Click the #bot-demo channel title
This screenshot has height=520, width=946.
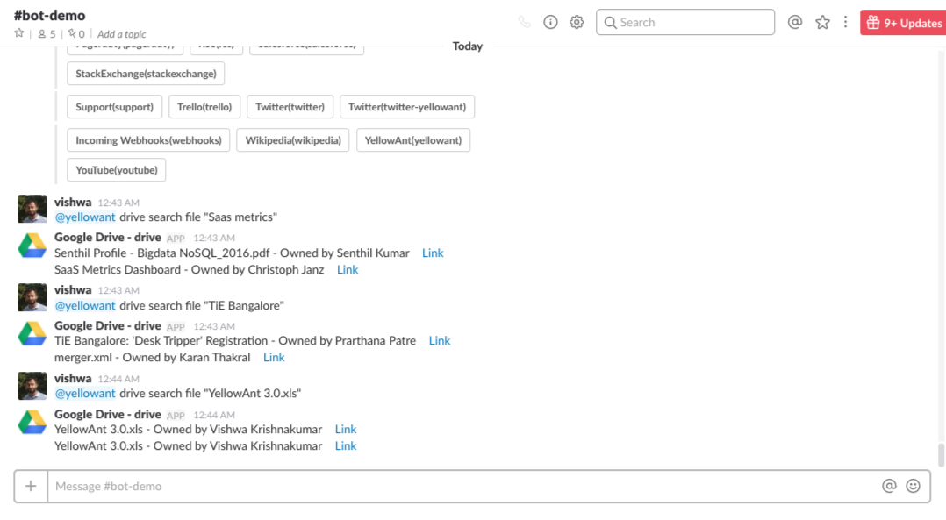pos(49,16)
